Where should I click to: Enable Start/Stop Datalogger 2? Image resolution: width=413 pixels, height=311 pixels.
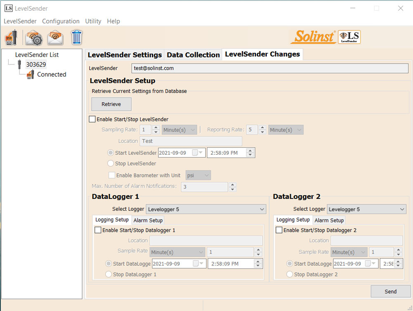(279, 230)
